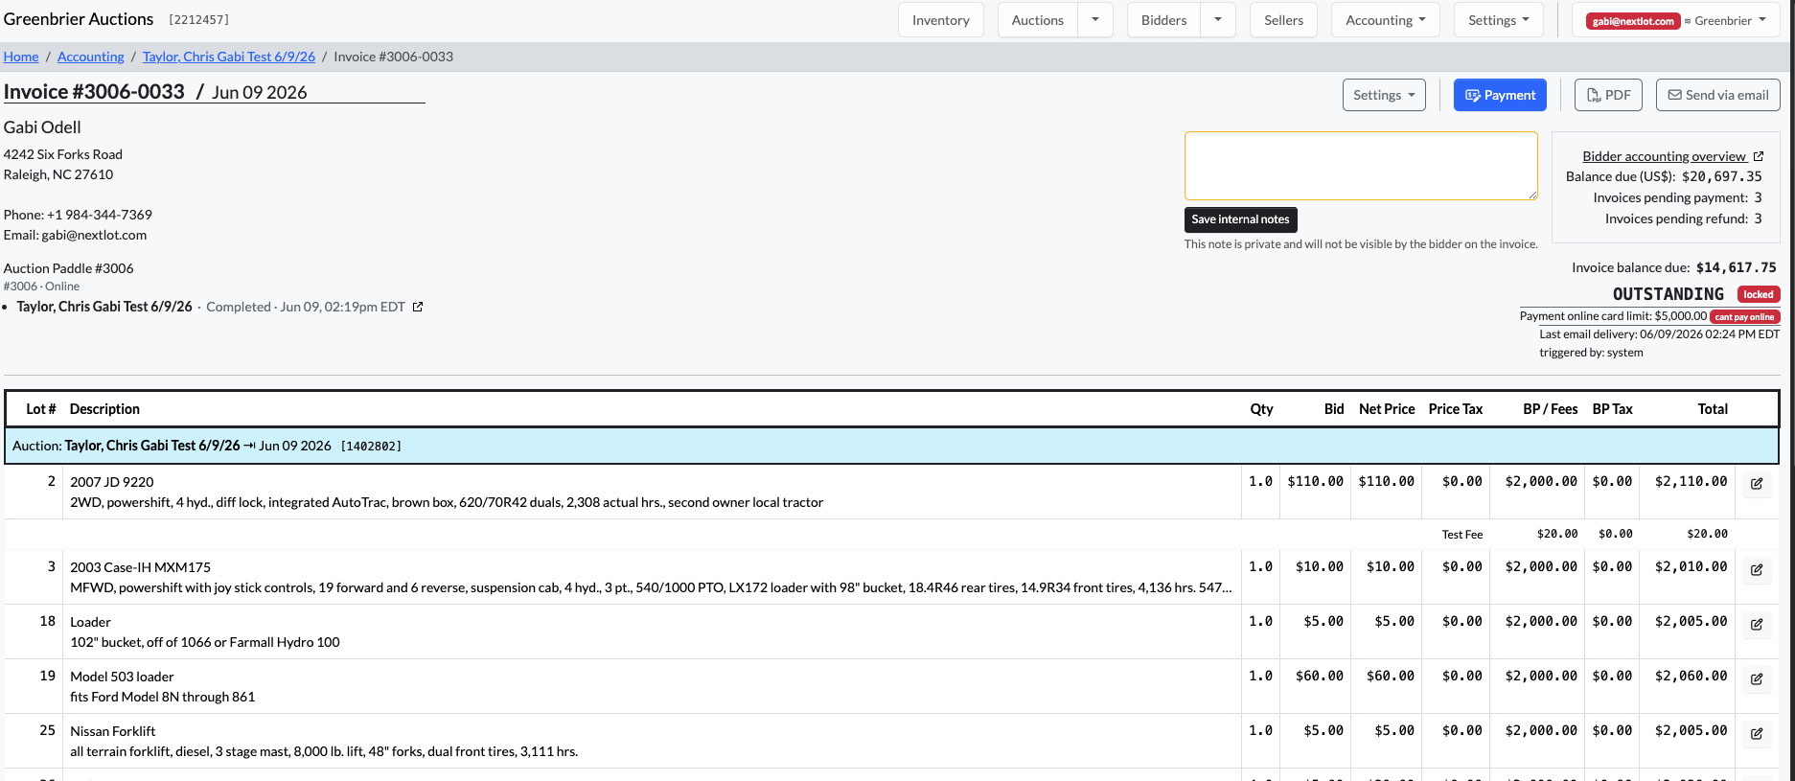
Task: Edit lot 3 2003 Case-IH MXM175 row
Action: pyautogui.click(x=1756, y=569)
